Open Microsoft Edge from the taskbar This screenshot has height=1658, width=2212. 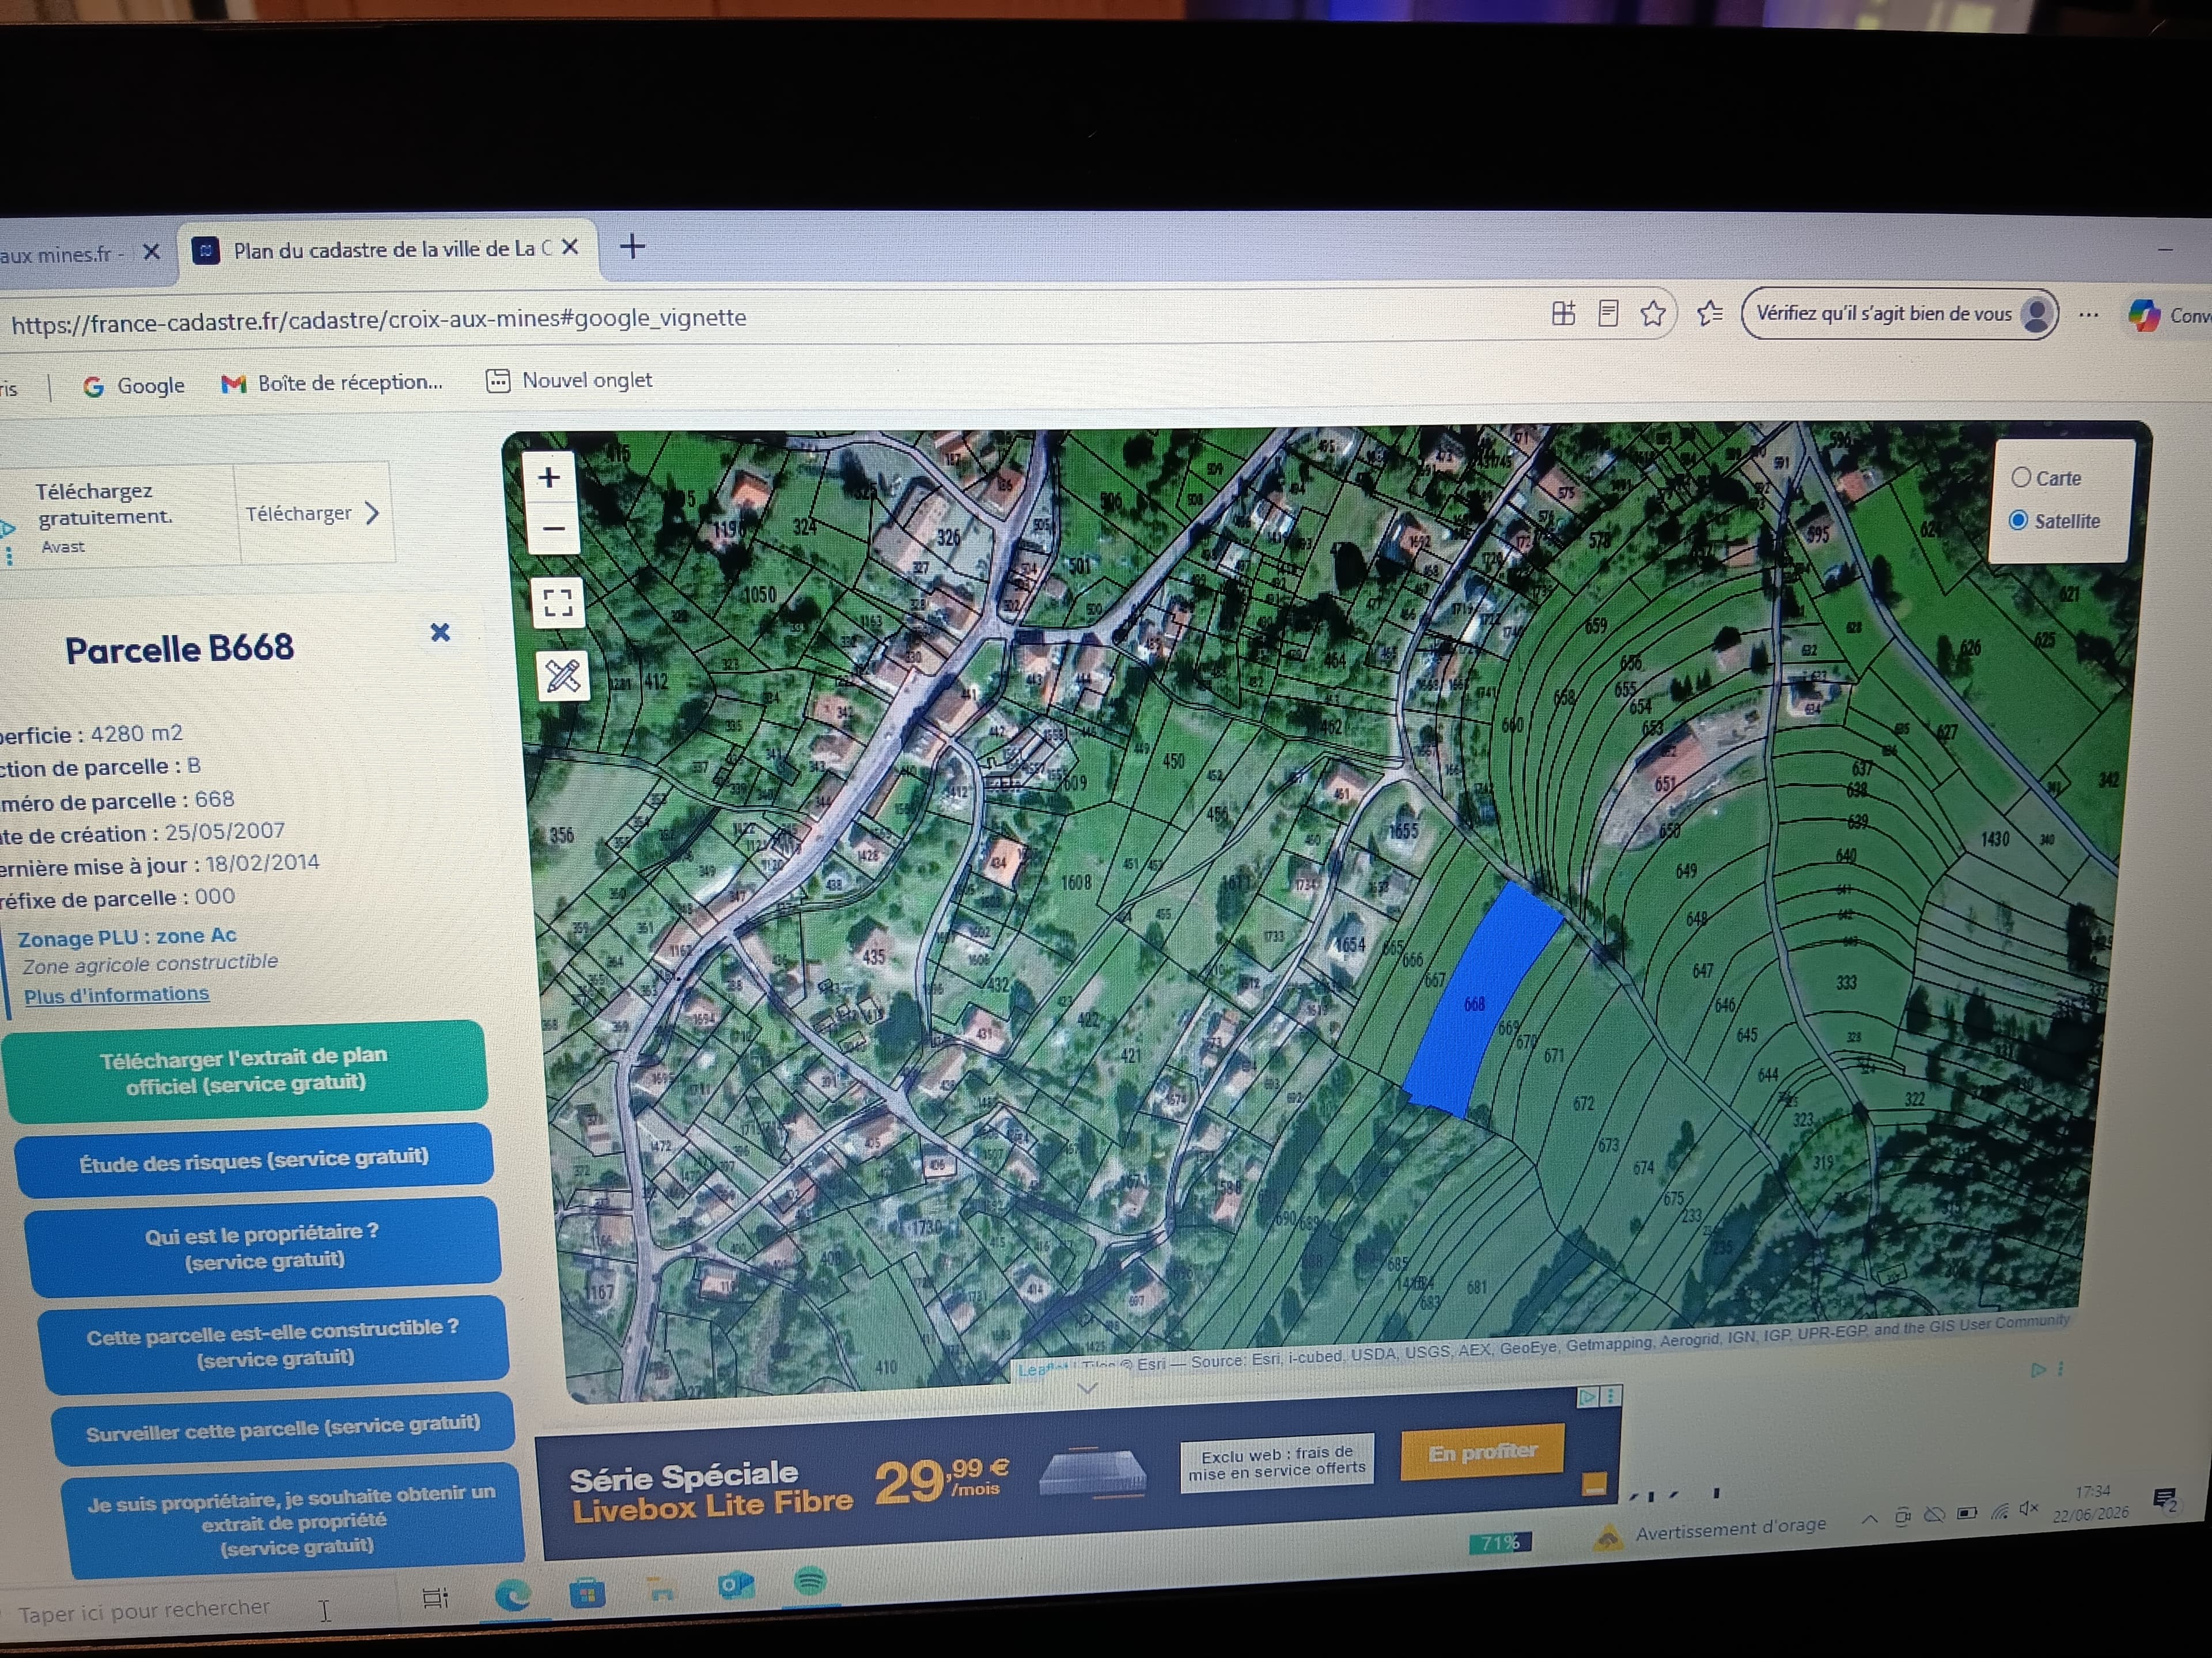coord(513,1595)
